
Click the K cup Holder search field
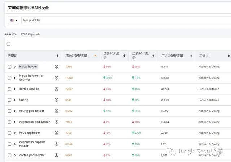pyautogui.click(x=123, y=21)
